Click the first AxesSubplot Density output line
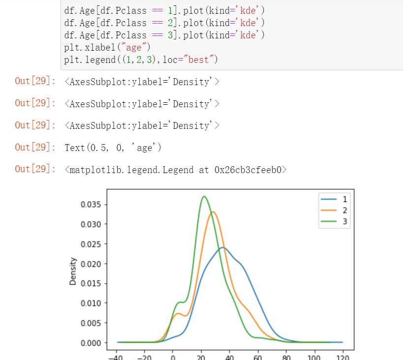The width and height of the screenshot is (403, 360). (x=142, y=82)
